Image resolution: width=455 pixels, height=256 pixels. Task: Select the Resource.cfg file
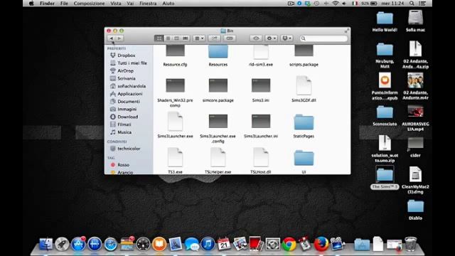175,52
